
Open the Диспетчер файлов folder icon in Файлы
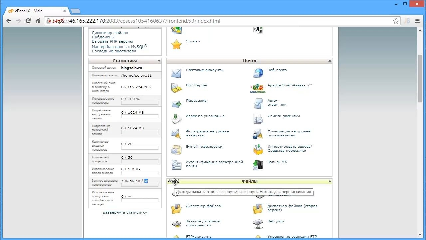tap(176, 209)
